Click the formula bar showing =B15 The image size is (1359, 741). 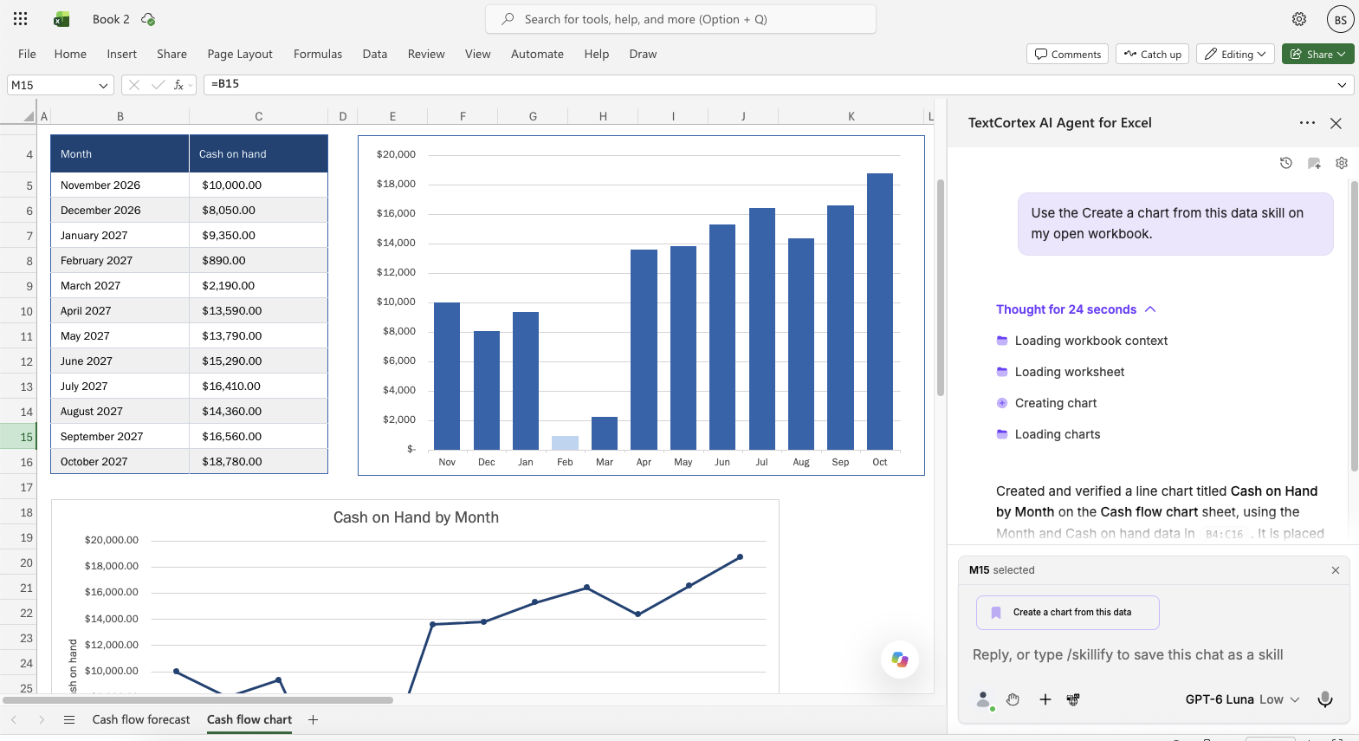[777, 85]
